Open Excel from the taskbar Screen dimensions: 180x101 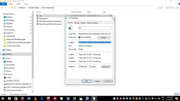coord(74,98)
